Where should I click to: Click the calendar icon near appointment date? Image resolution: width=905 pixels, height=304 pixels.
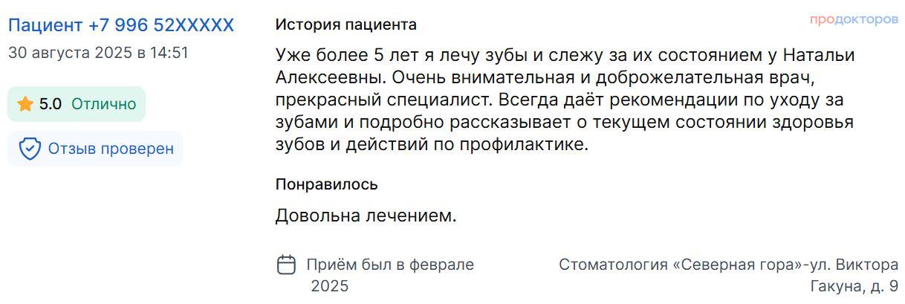pos(286,265)
